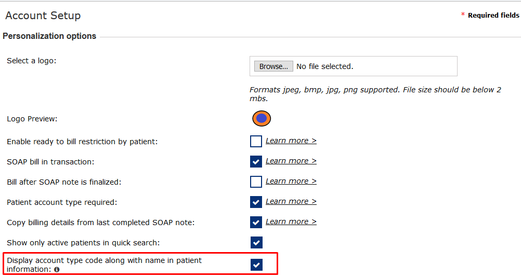
Task: Click the info icon beside patient information label
Action: click(x=57, y=270)
